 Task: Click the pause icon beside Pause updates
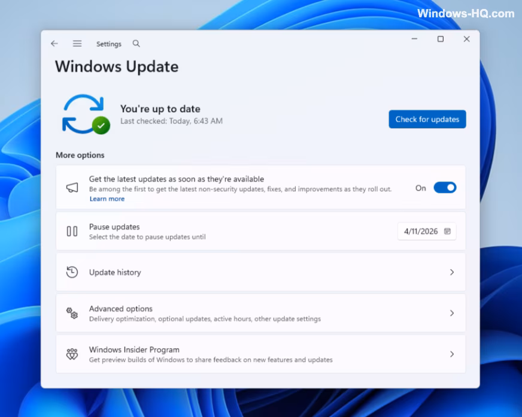point(72,231)
